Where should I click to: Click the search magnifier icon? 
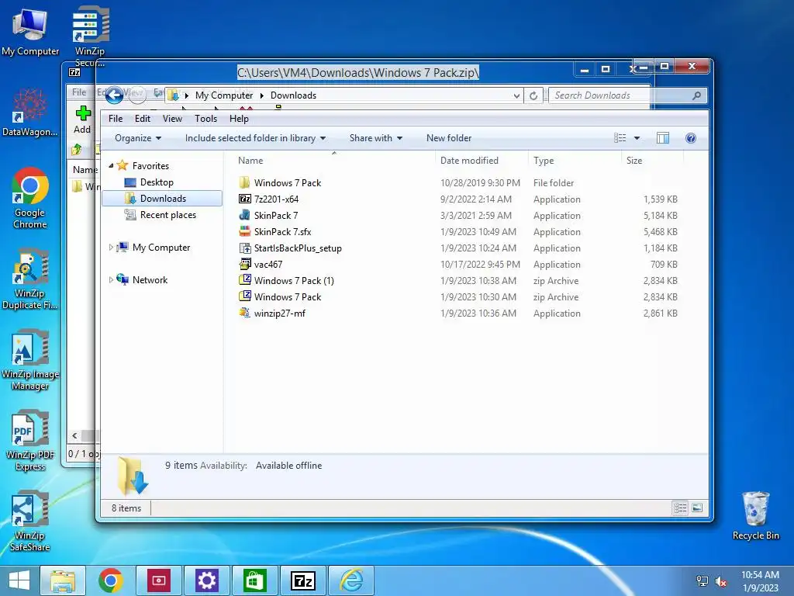click(697, 95)
